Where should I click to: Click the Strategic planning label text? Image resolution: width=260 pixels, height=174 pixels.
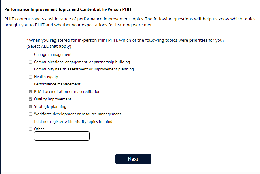pyautogui.click(x=50, y=107)
